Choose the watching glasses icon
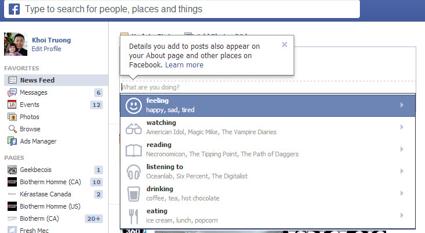The height and width of the screenshot is (233, 425). (134, 128)
